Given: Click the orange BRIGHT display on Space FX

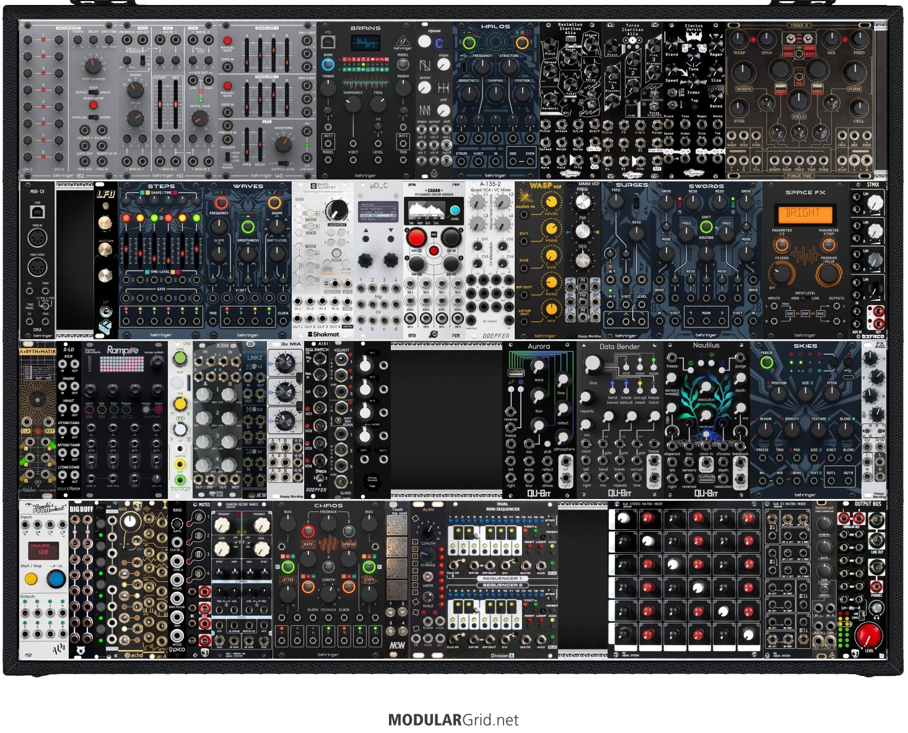Looking at the screenshot, I should coord(805,214).
